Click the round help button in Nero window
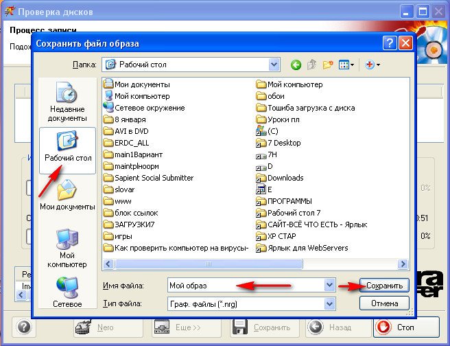 coord(24,327)
